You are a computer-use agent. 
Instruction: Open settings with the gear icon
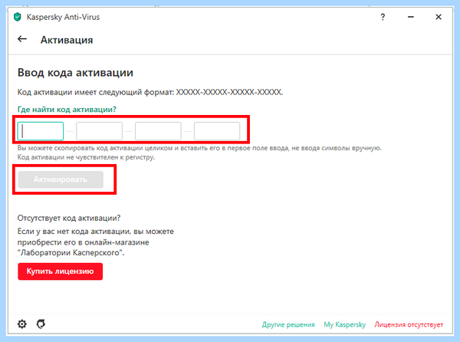[x=22, y=324]
